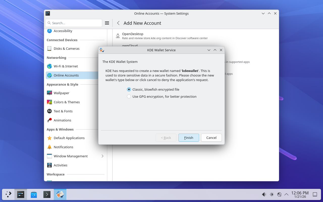Open the hamburger menu in System Settings
This screenshot has width=323, height=202.
click(107, 23)
